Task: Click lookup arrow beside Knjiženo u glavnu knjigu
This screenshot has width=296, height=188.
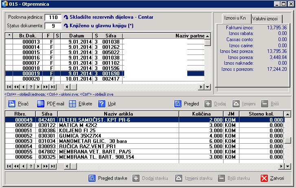Action: tap(66, 26)
